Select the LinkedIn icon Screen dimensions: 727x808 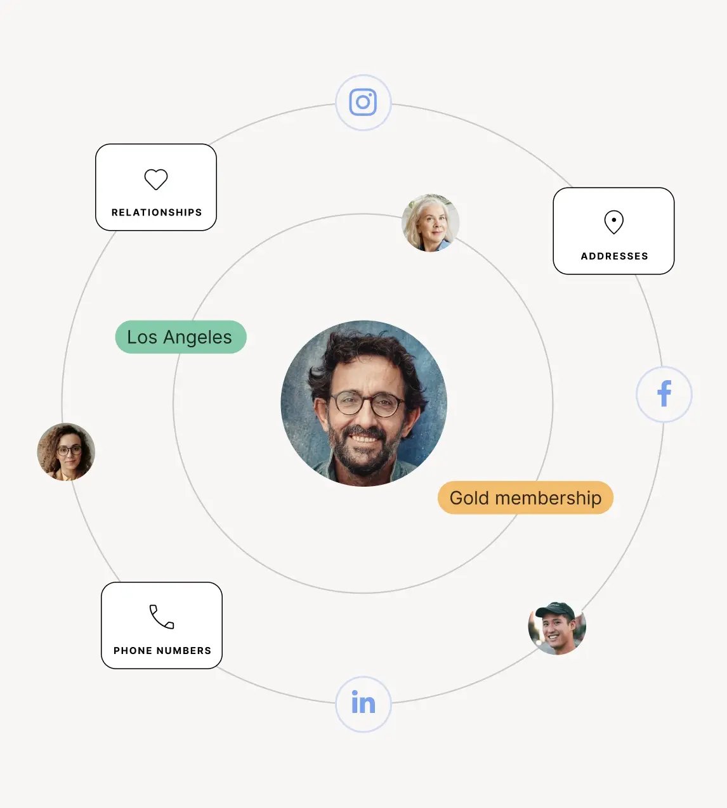(363, 703)
